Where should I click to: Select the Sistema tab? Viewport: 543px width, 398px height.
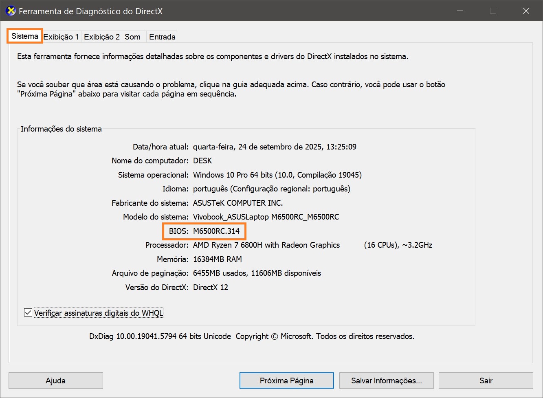(x=25, y=36)
